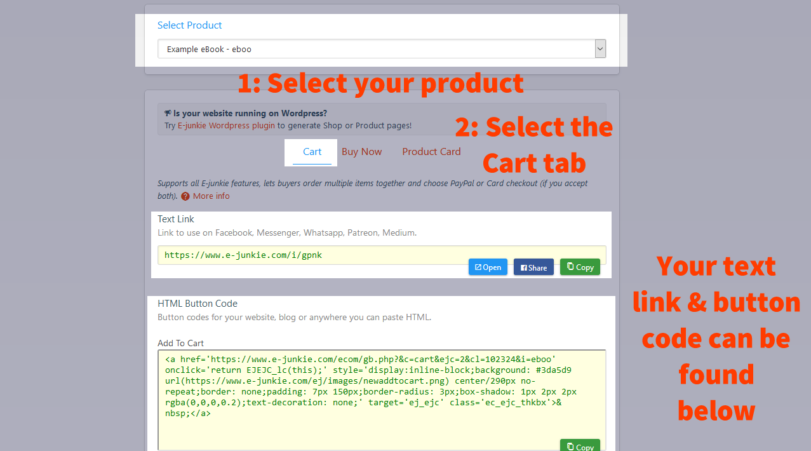Open the Select Product dropdown

[375, 49]
